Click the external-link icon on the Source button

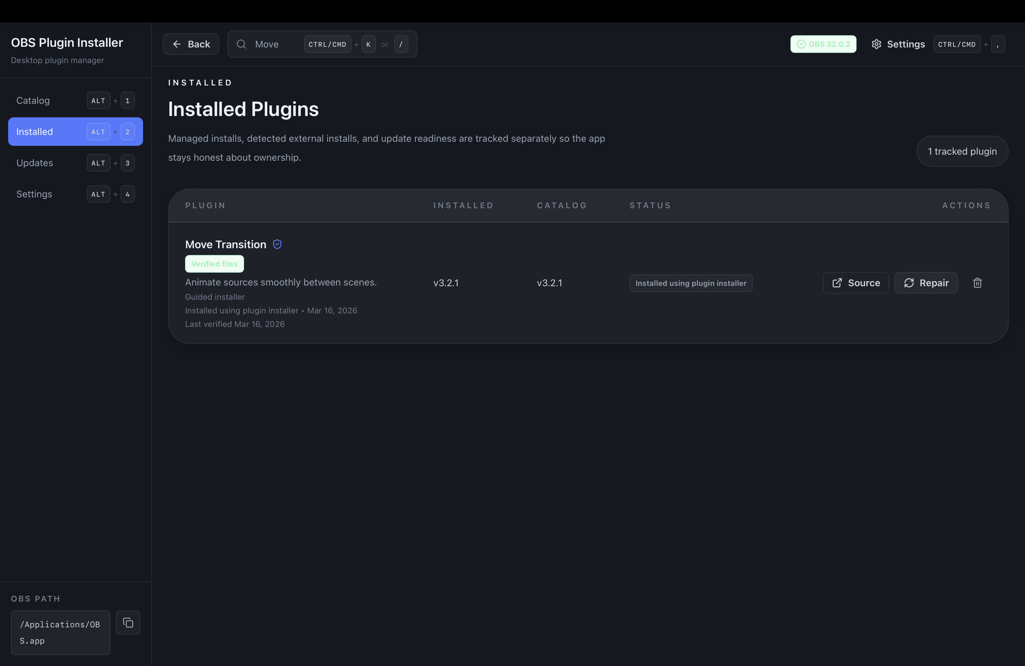pos(837,282)
